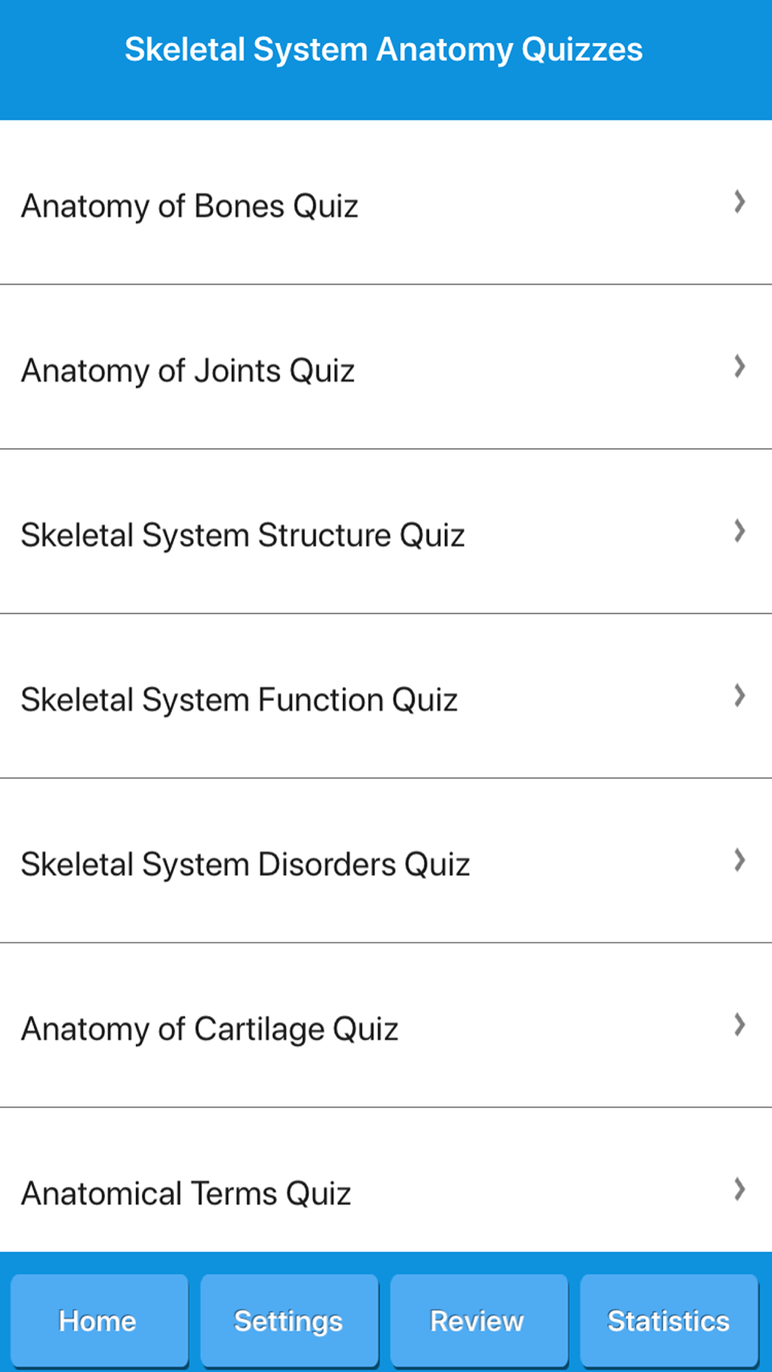Go to the Home tab
This screenshot has width=772, height=1372.
pos(98,1320)
